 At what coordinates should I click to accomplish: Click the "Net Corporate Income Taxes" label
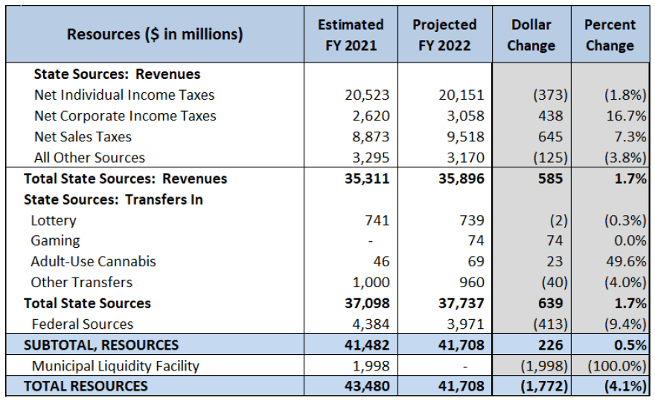point(125,116)
